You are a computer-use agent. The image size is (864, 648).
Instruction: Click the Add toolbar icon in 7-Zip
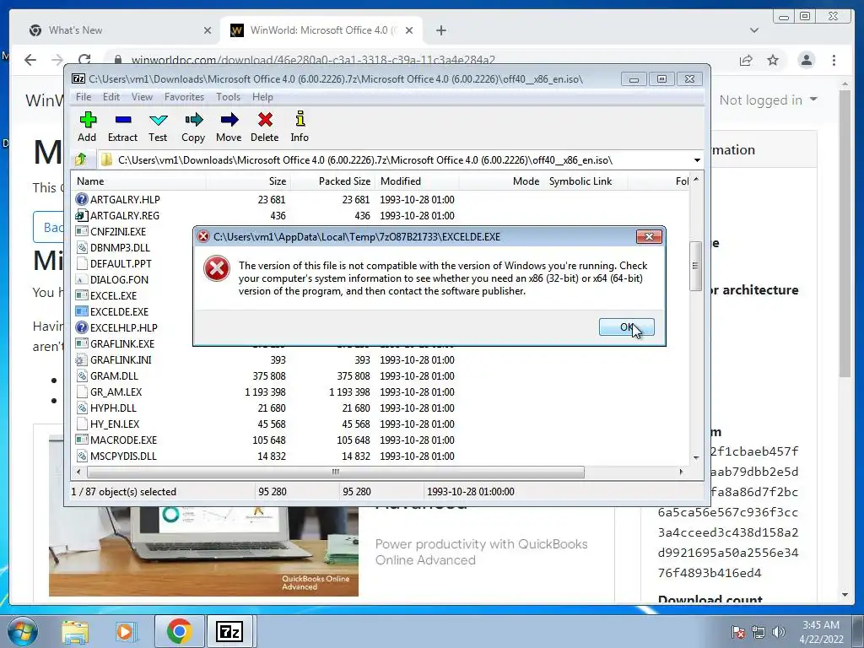click(x=88, y=120)
